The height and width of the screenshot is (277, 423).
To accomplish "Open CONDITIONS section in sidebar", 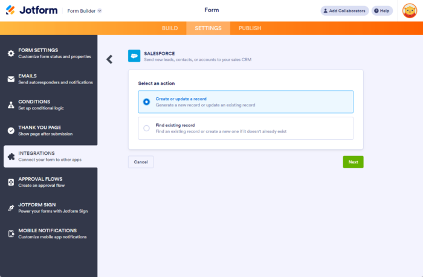I will tap(50, 105).
